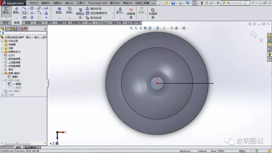The width and height of the screenshot is (272, 153).
Task: Select (-) 草图2 in the feature tree
Action: click(x=17, y=84)
